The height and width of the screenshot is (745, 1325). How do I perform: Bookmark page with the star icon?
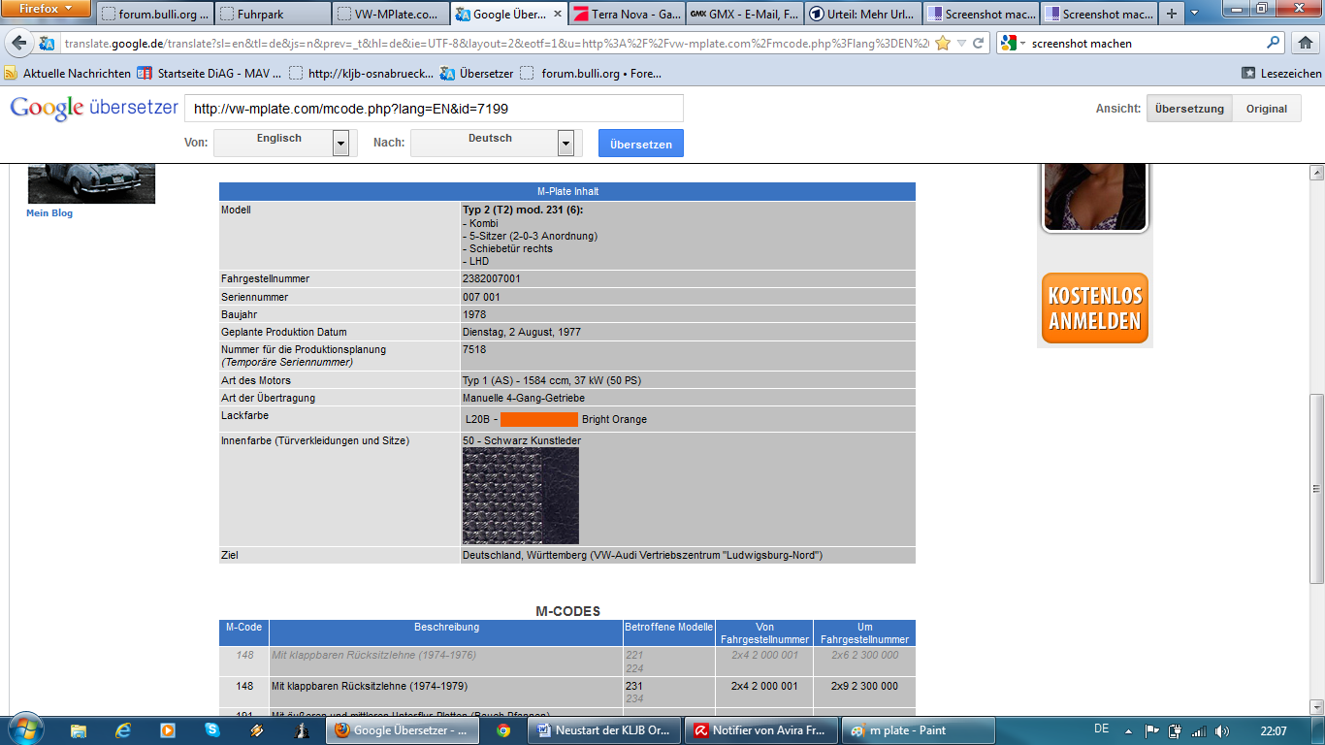[942, 44]
